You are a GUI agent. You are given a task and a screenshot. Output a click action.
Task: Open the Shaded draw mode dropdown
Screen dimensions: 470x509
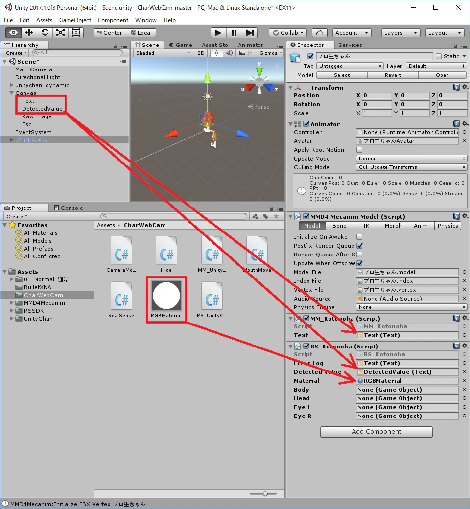(x=163, y=53)
